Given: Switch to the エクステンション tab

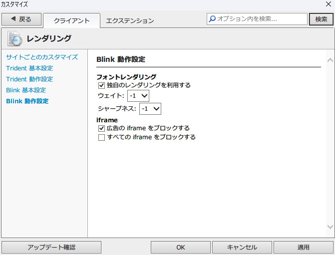Looking at the screenshot, I should [130, 20].
